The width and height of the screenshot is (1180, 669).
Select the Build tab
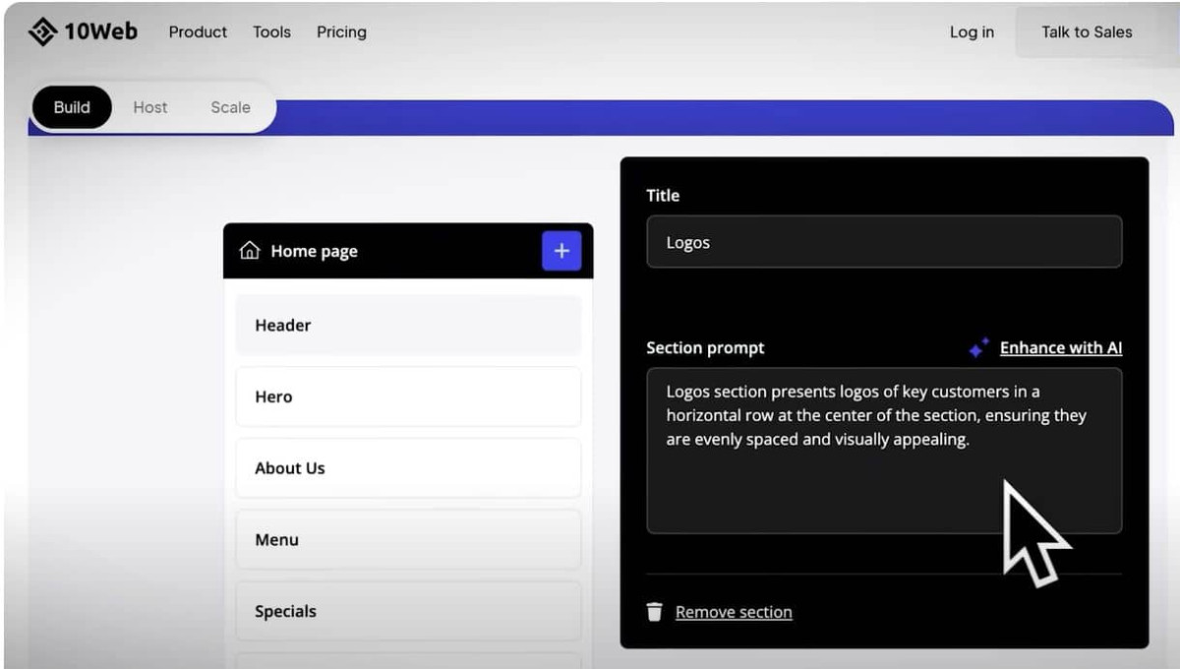coord(72,107)
